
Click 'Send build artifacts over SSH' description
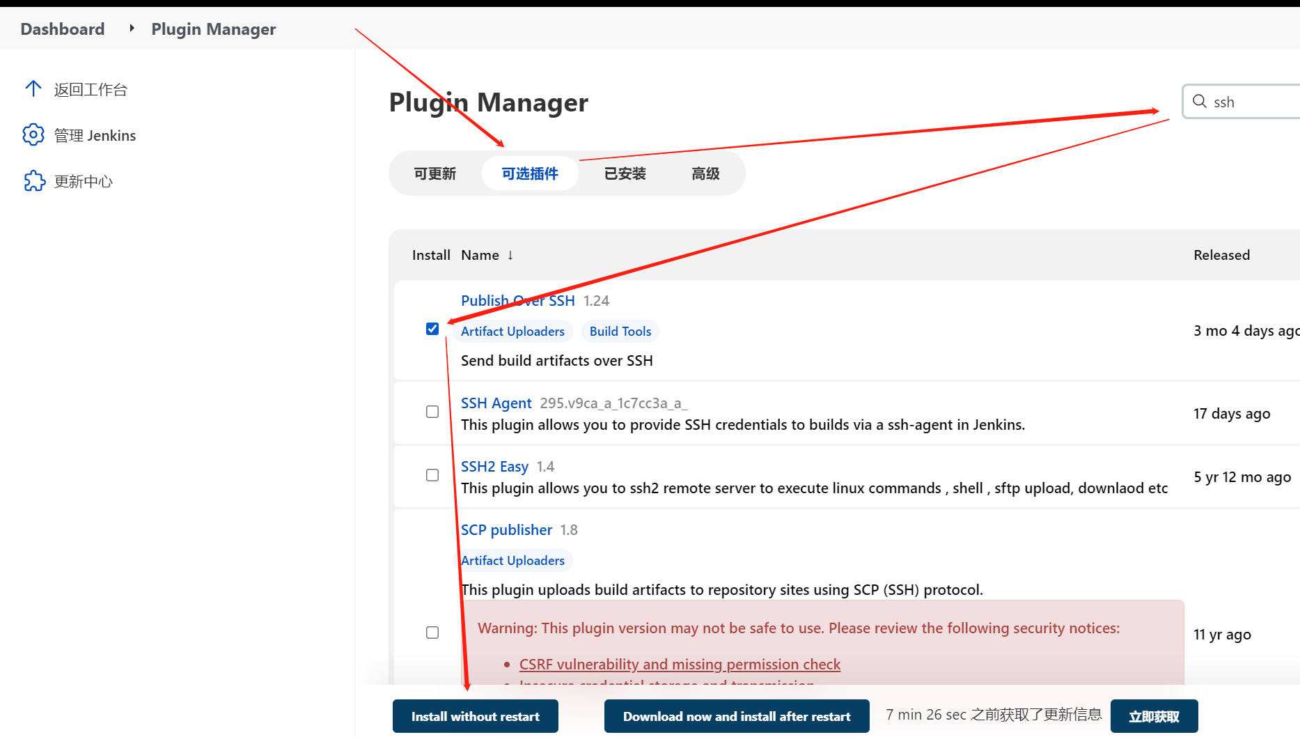[x=557, y=360]
